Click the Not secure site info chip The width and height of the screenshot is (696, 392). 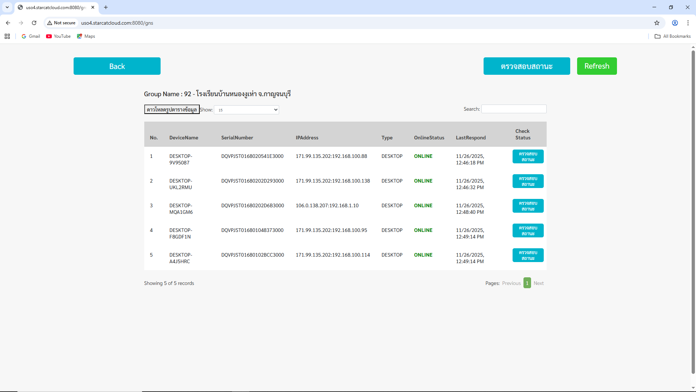[61, 23]
